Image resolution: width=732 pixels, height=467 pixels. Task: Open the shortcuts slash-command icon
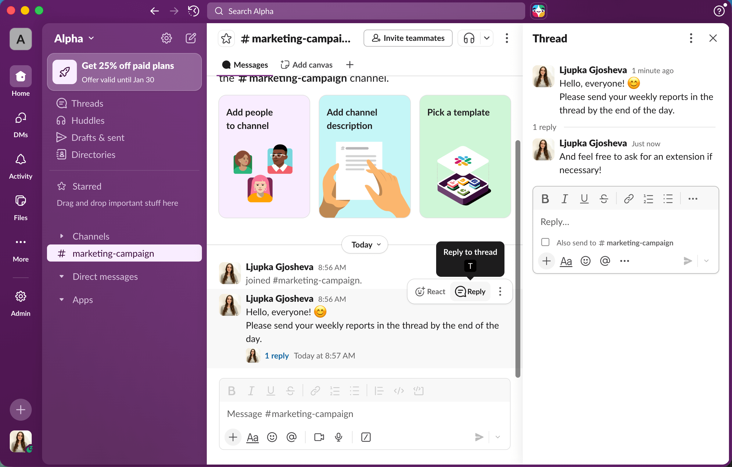[x=366, y=437]
